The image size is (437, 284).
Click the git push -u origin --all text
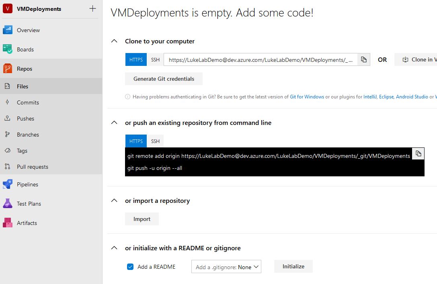click(x=155, y=168)
